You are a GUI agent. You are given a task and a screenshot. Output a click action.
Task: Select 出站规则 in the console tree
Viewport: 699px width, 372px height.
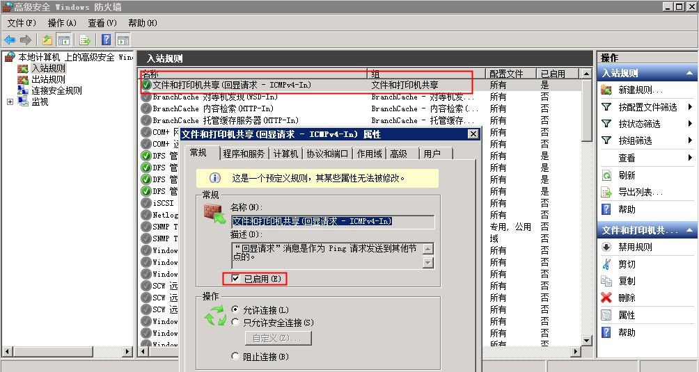(48, 80)
